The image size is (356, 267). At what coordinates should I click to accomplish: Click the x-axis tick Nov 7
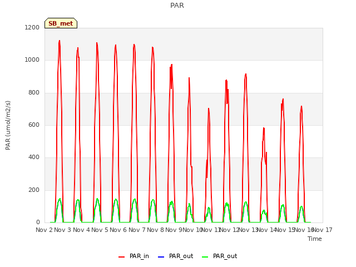tap(137, 230)
